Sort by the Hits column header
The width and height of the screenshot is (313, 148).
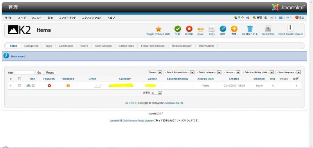272,79
